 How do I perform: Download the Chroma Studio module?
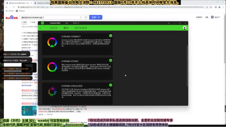[110, 60]
